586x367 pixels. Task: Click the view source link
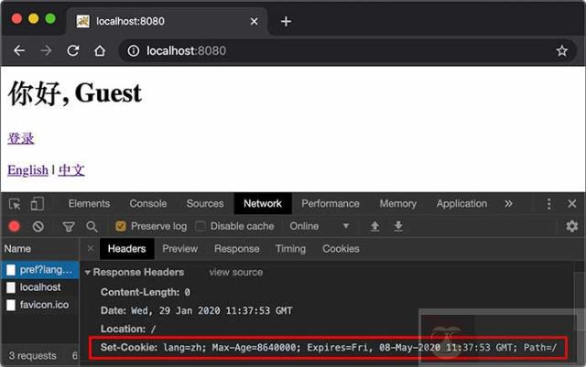(x=235, y=272)
